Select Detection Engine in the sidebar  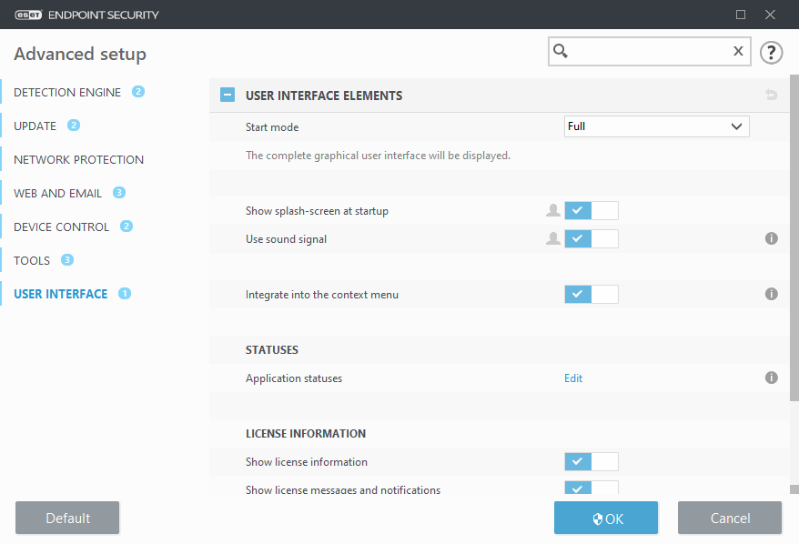(x=66, y=92)
